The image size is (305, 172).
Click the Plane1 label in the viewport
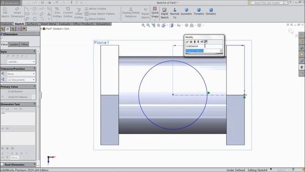(102, 43)
